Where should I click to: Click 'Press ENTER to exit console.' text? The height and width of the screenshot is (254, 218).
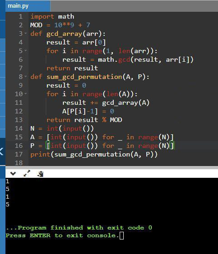pyautogui.click(x=63, y=235)
